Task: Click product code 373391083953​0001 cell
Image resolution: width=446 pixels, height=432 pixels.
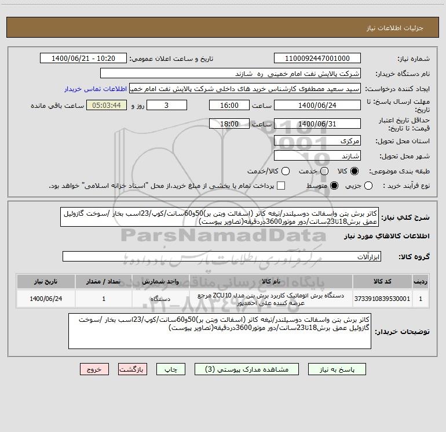Action: (x=382, y=299)
